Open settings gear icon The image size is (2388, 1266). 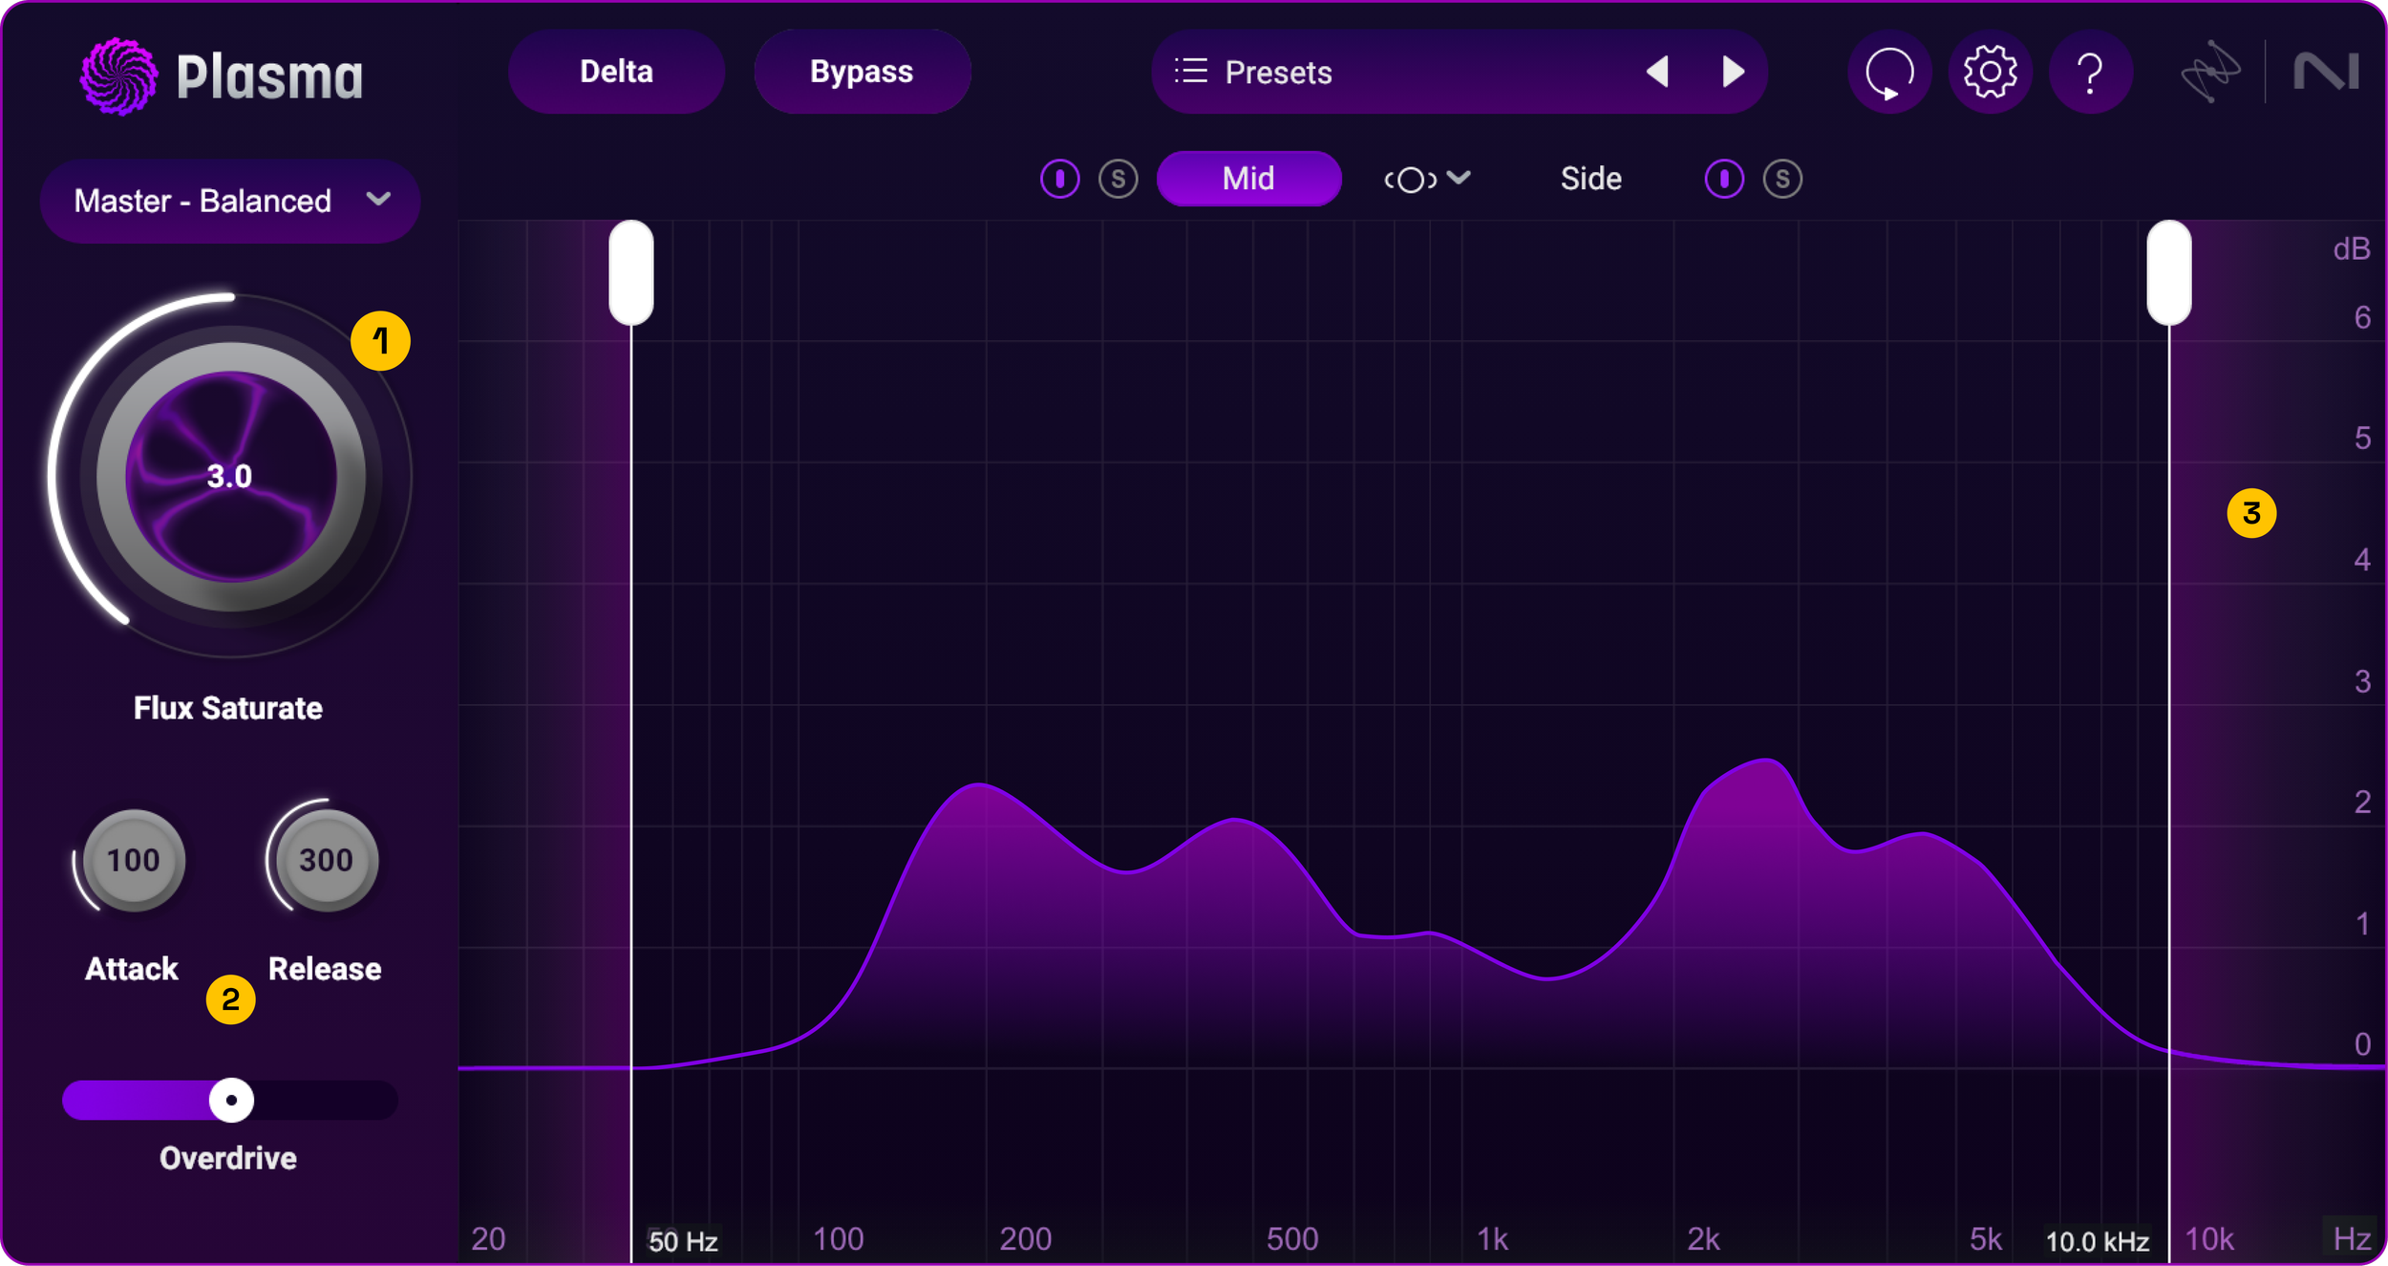point(1990,72)
